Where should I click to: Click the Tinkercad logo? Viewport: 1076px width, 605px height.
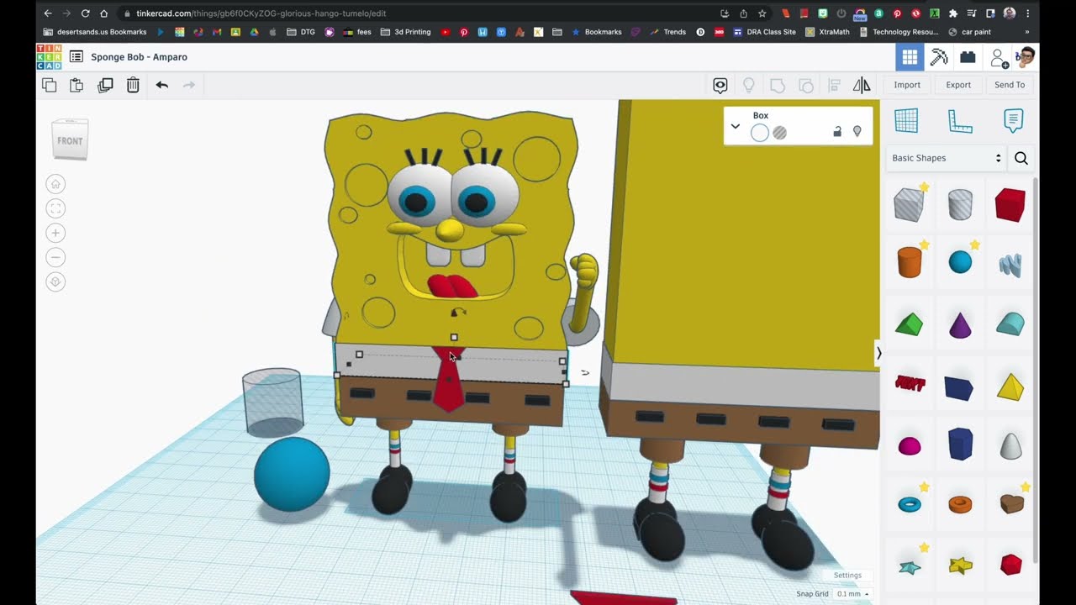(x=49, y=57)
